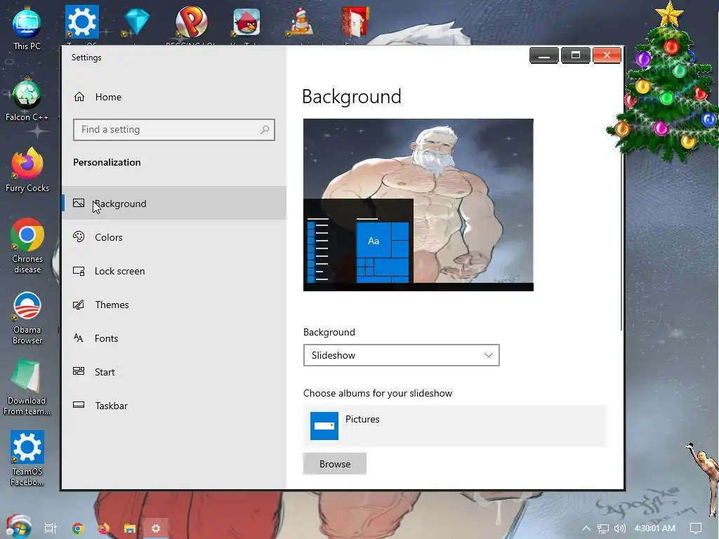Select the Obama Browser desktop icon
Viewport: 719px width, 539px height.
point(27,318)
